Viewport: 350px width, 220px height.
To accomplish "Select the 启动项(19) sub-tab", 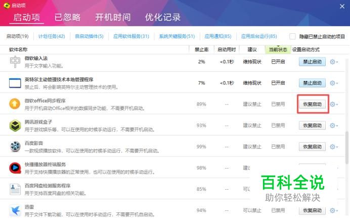I will click(17, 36).
